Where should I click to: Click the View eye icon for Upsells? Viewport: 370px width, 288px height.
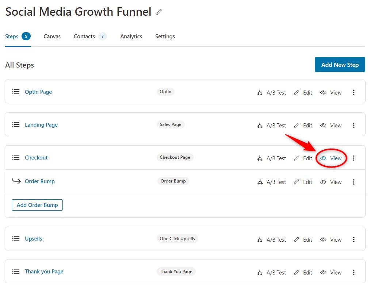click(323, 239)
